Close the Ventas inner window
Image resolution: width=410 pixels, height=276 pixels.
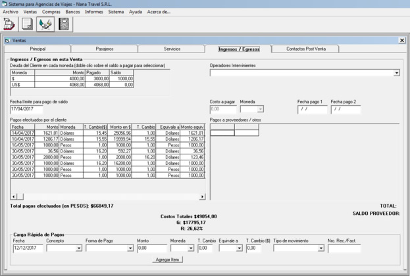pyautogui.click(x=402, y=41)
